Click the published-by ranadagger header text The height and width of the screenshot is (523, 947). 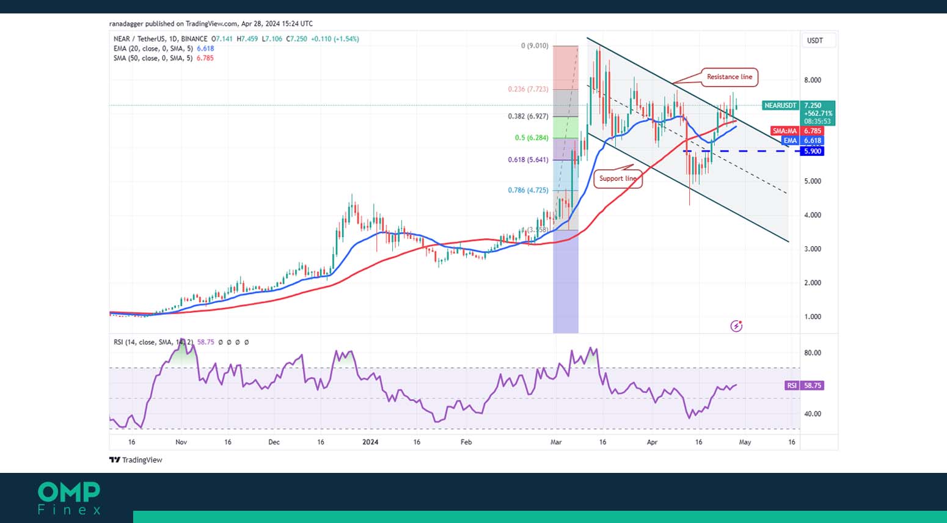point(211,24)
